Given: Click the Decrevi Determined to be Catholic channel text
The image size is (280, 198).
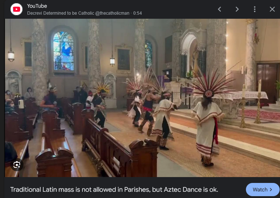Looking at the screenshot, I should [x=78, y=13].
